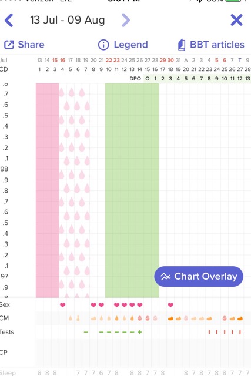Tap cycle day 28 in the CD row
251x376 pixels.
(247, 69)
